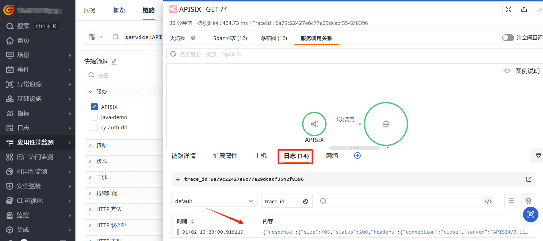Expand the 持续时间 filter section
The image size is (543, 241).
tap(123, 193)
